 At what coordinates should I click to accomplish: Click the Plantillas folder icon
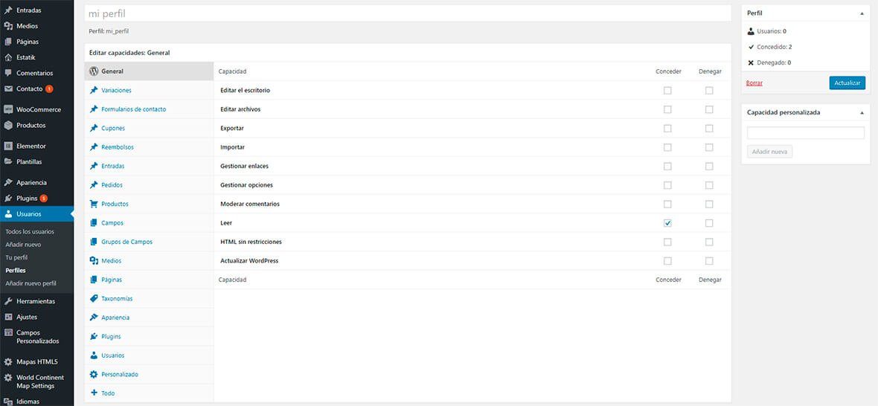click(x=8, y=161)
